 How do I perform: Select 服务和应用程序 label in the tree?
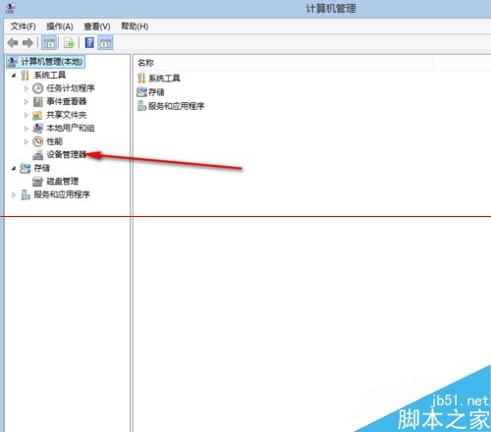click(62, 194)
